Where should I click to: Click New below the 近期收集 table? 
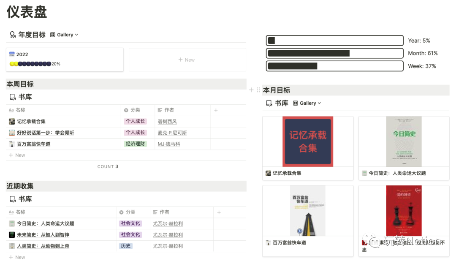point(17,257)
